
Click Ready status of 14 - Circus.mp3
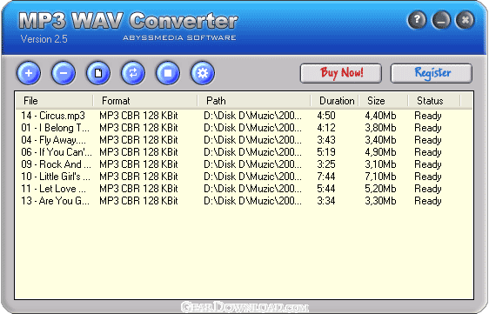click(x=428, y=116)
